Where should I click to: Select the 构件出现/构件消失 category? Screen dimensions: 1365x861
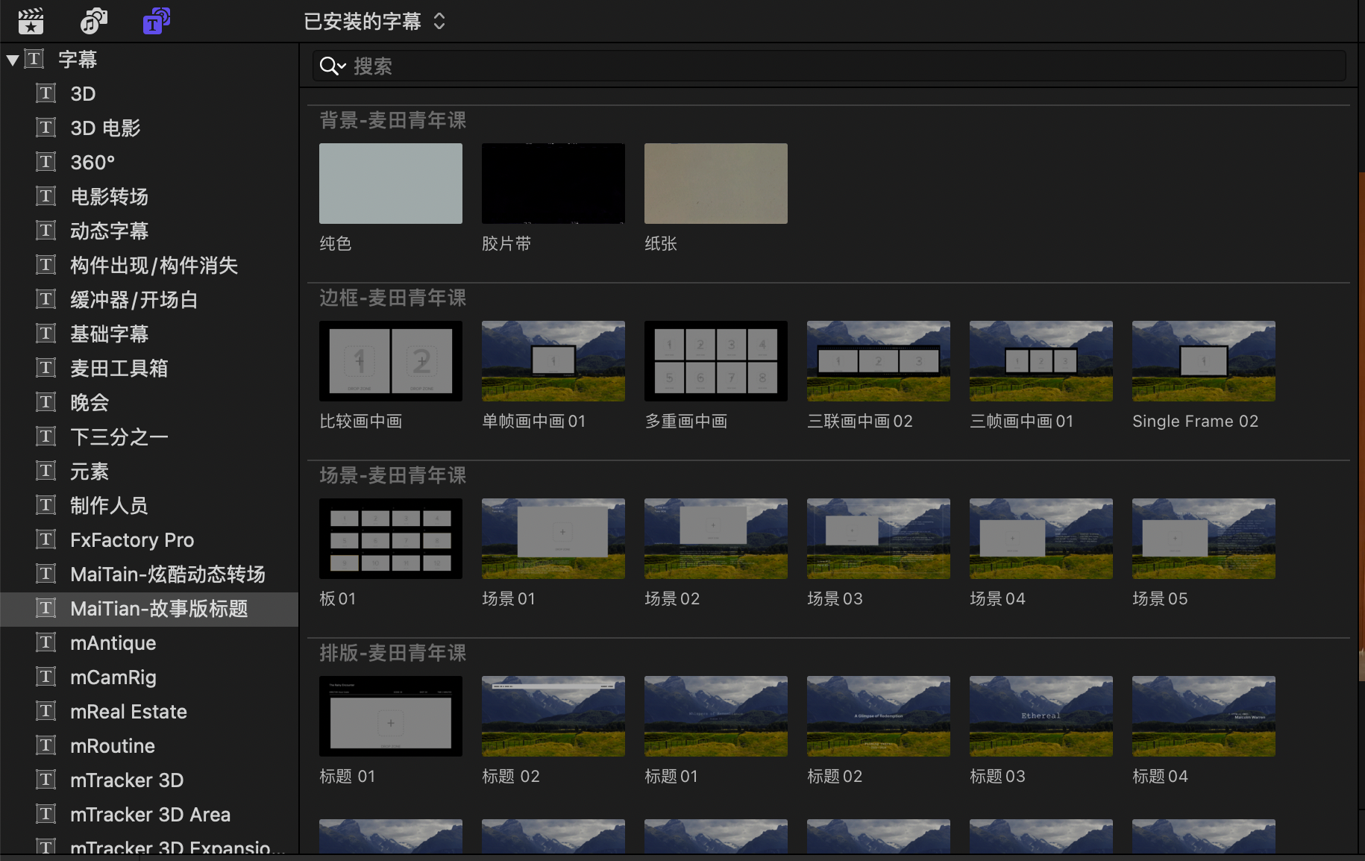tap(149, 266)
